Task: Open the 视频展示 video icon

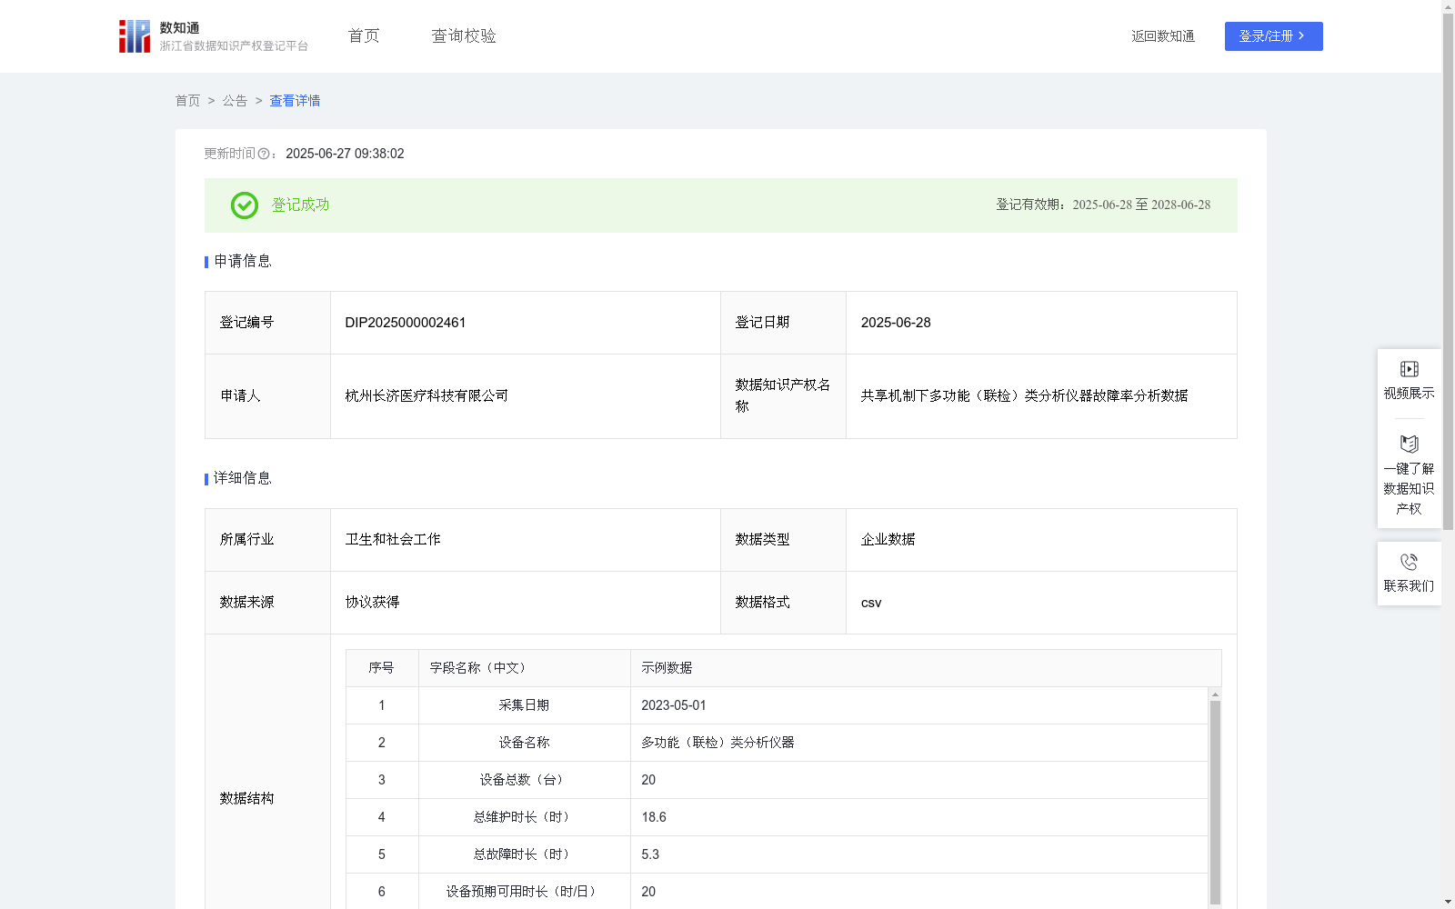Action: pyautogui.click(x=1409, y=369)
